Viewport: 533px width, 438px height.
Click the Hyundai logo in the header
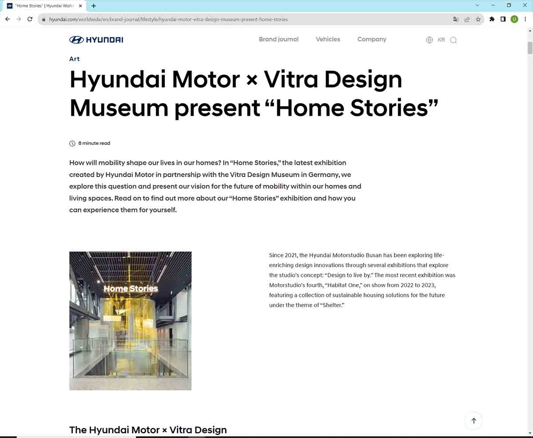(x=96, y=40)
